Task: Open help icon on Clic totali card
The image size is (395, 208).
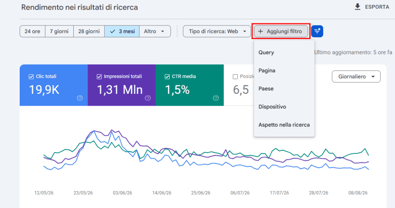Action: (80, 98)
